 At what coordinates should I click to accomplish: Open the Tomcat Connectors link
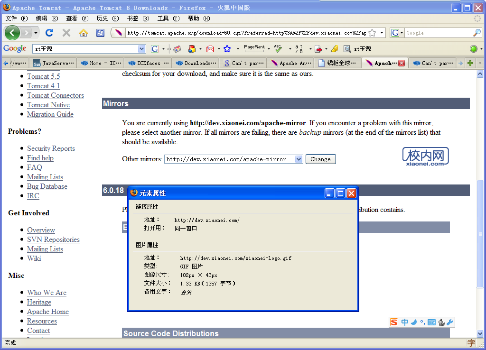click(55, 95)
